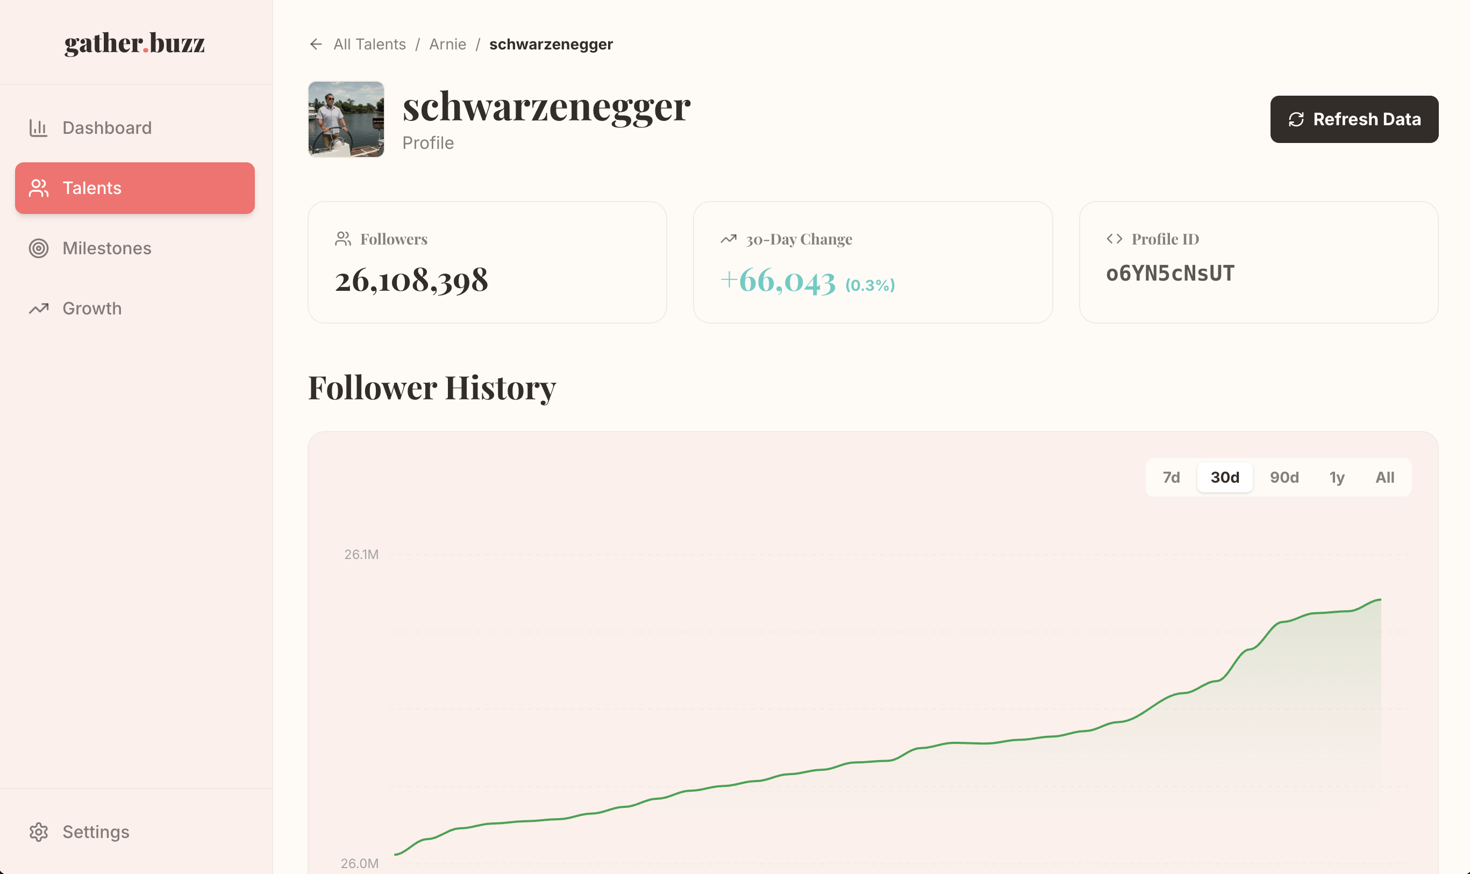1470x874 pixels.
Task: Click the Profile ID value o6YN5cNsUT
Action: point(1169,274)
